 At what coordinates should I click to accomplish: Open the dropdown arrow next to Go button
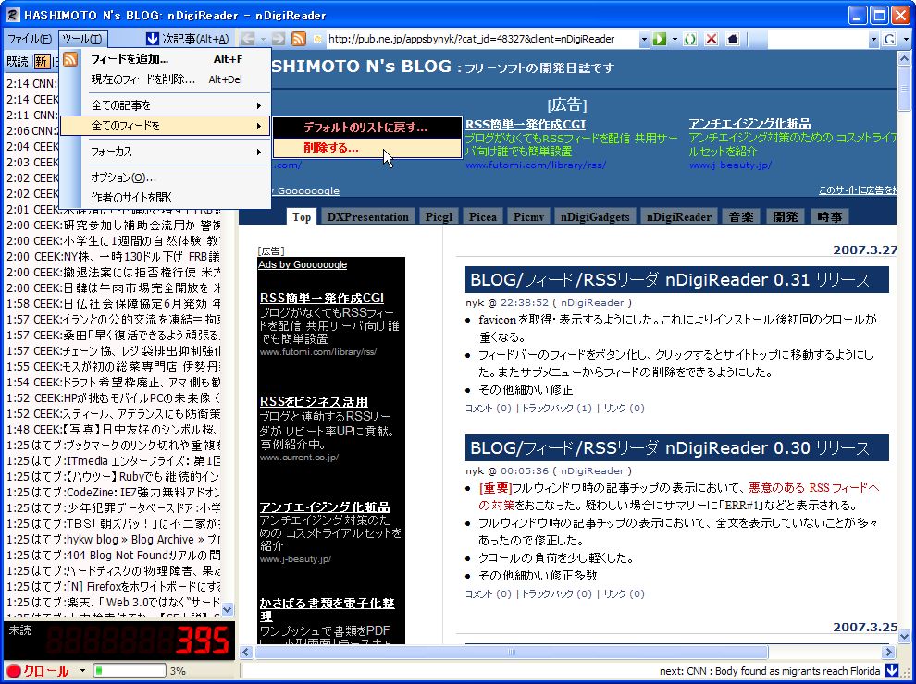675,39
